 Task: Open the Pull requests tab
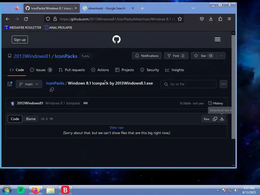tap(72, 70)
